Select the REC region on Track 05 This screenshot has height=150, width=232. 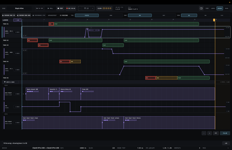[x=151, y=78]
